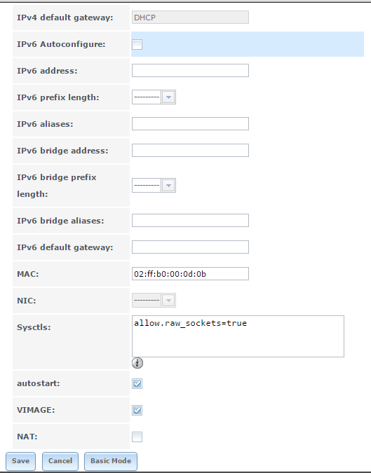
Task: Open the IPv6 prefix length dropdown
Action: coord(154,97)
